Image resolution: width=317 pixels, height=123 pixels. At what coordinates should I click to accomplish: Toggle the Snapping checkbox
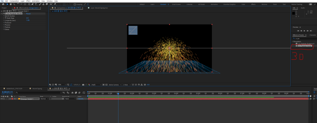click(x=75, y=4)
